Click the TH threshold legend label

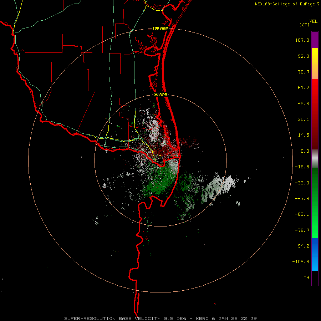click(306, 278)
